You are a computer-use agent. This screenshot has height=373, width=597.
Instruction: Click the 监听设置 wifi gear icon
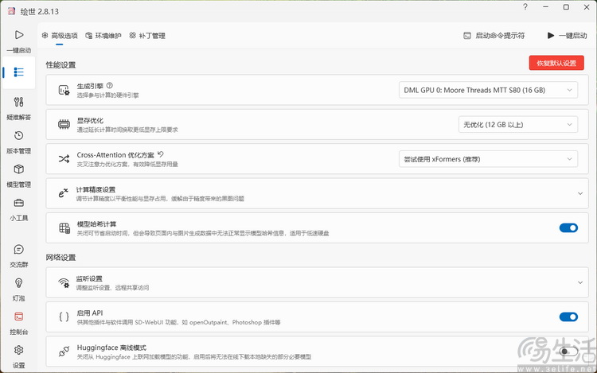[64, 282]
